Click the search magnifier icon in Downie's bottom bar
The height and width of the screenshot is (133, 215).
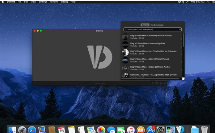pos(153,83)
